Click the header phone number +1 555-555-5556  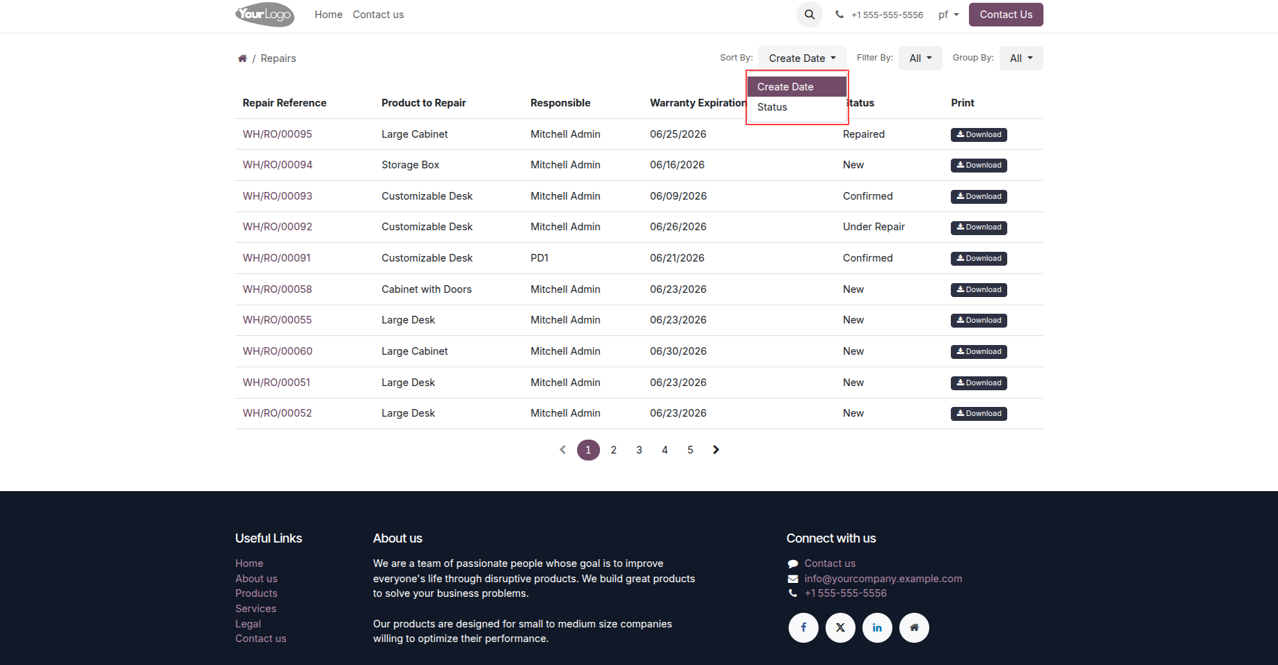tap(887, 15)
